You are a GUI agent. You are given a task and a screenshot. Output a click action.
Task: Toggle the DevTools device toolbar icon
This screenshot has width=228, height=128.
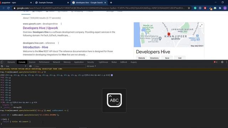click(x=2, y=62)
